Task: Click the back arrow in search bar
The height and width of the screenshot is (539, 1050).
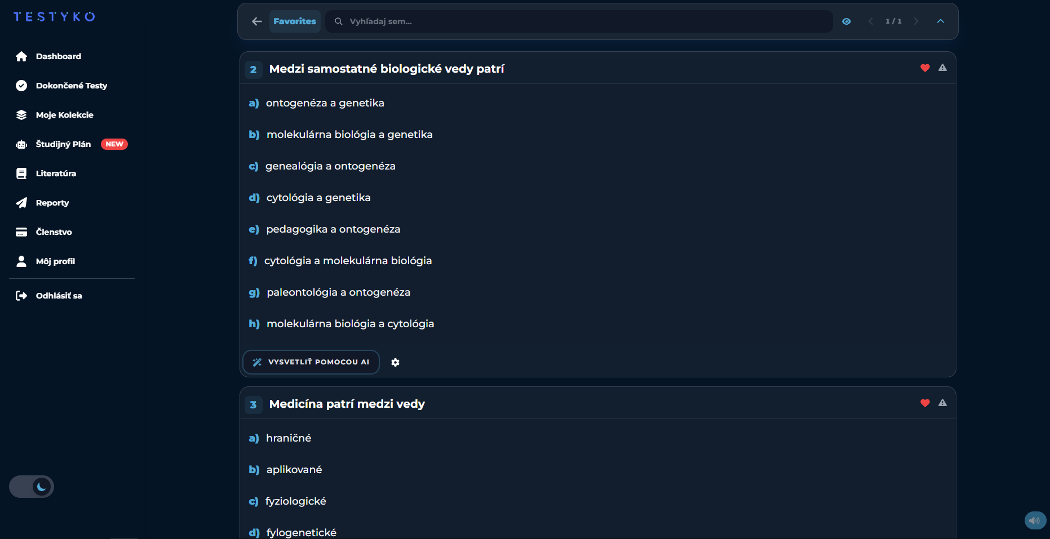Action: click(257, 21)
